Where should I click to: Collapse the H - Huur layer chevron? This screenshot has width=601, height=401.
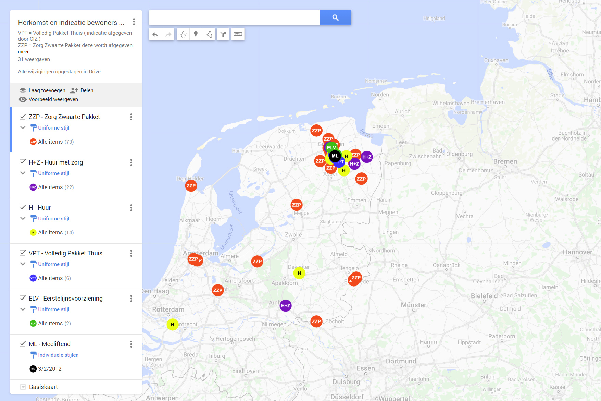(23, 219)
